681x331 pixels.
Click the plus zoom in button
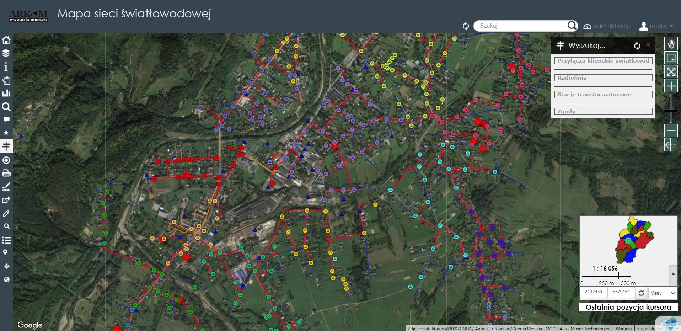(x=671, y=86)
